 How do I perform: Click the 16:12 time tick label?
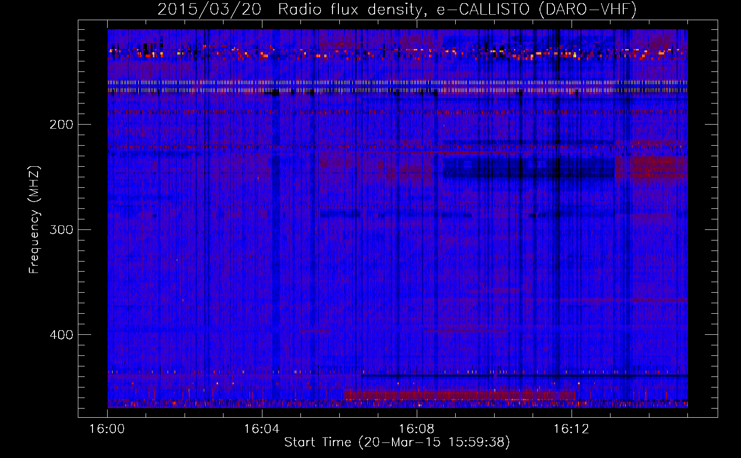pyautogui.click(x=572, y=429)
